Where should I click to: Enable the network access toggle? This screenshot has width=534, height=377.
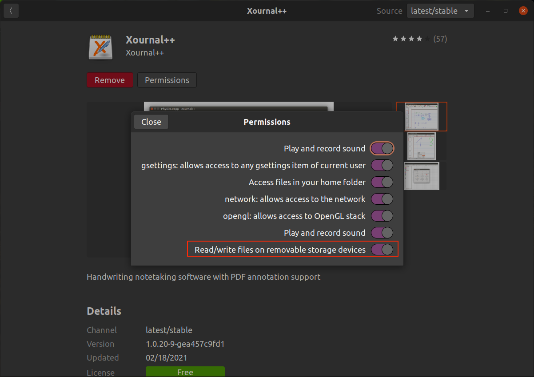(x=382, y=199)
